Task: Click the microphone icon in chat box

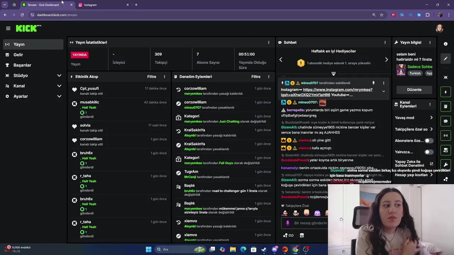Action: [x=288, y=223]
